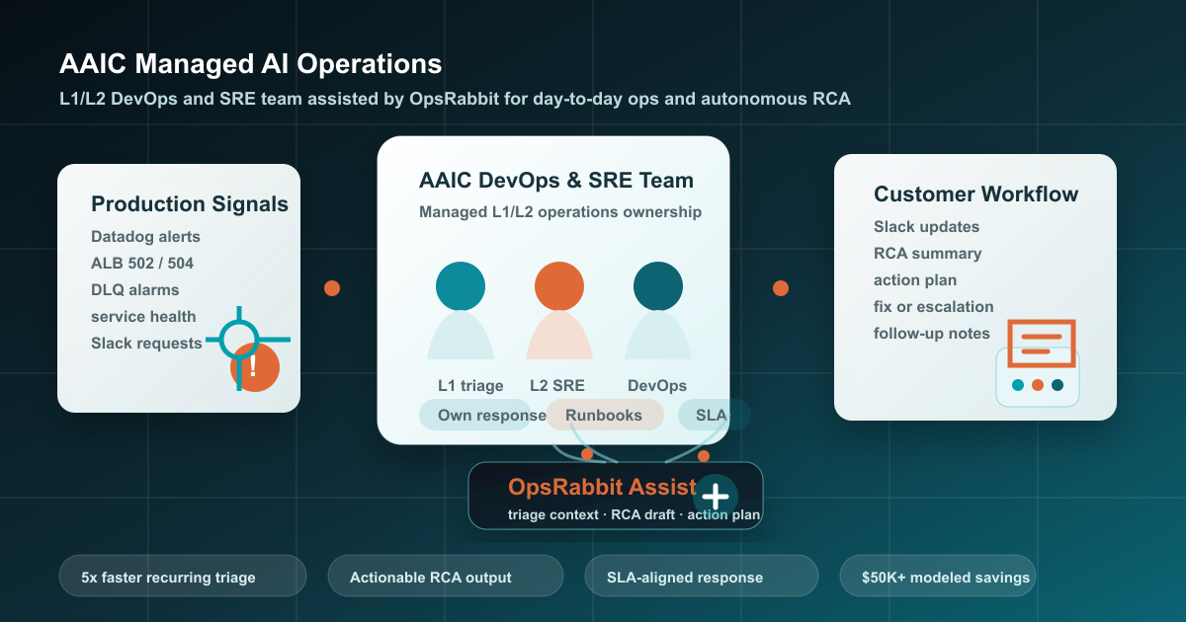Image resolution: width=1186 pixels, height=622 pixels.
Task: Click the 5x faster recurring triage badge
Action: tap(182, 577)
